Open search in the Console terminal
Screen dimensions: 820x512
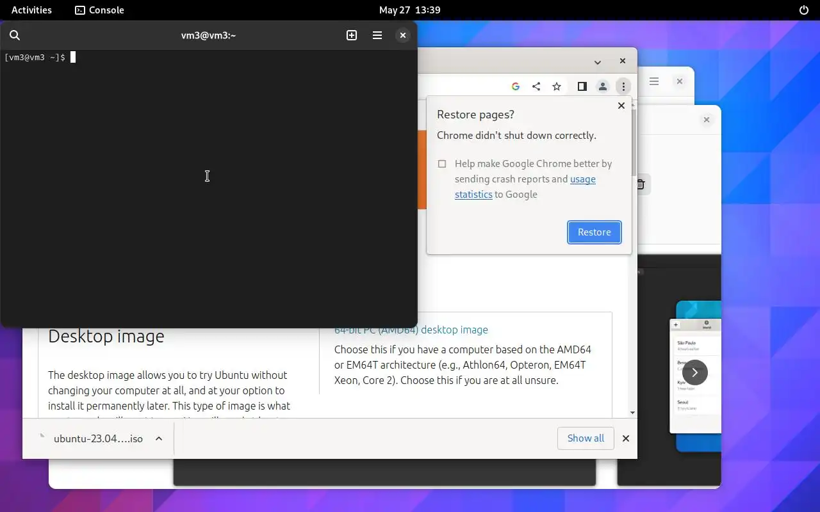click(15, 35)
